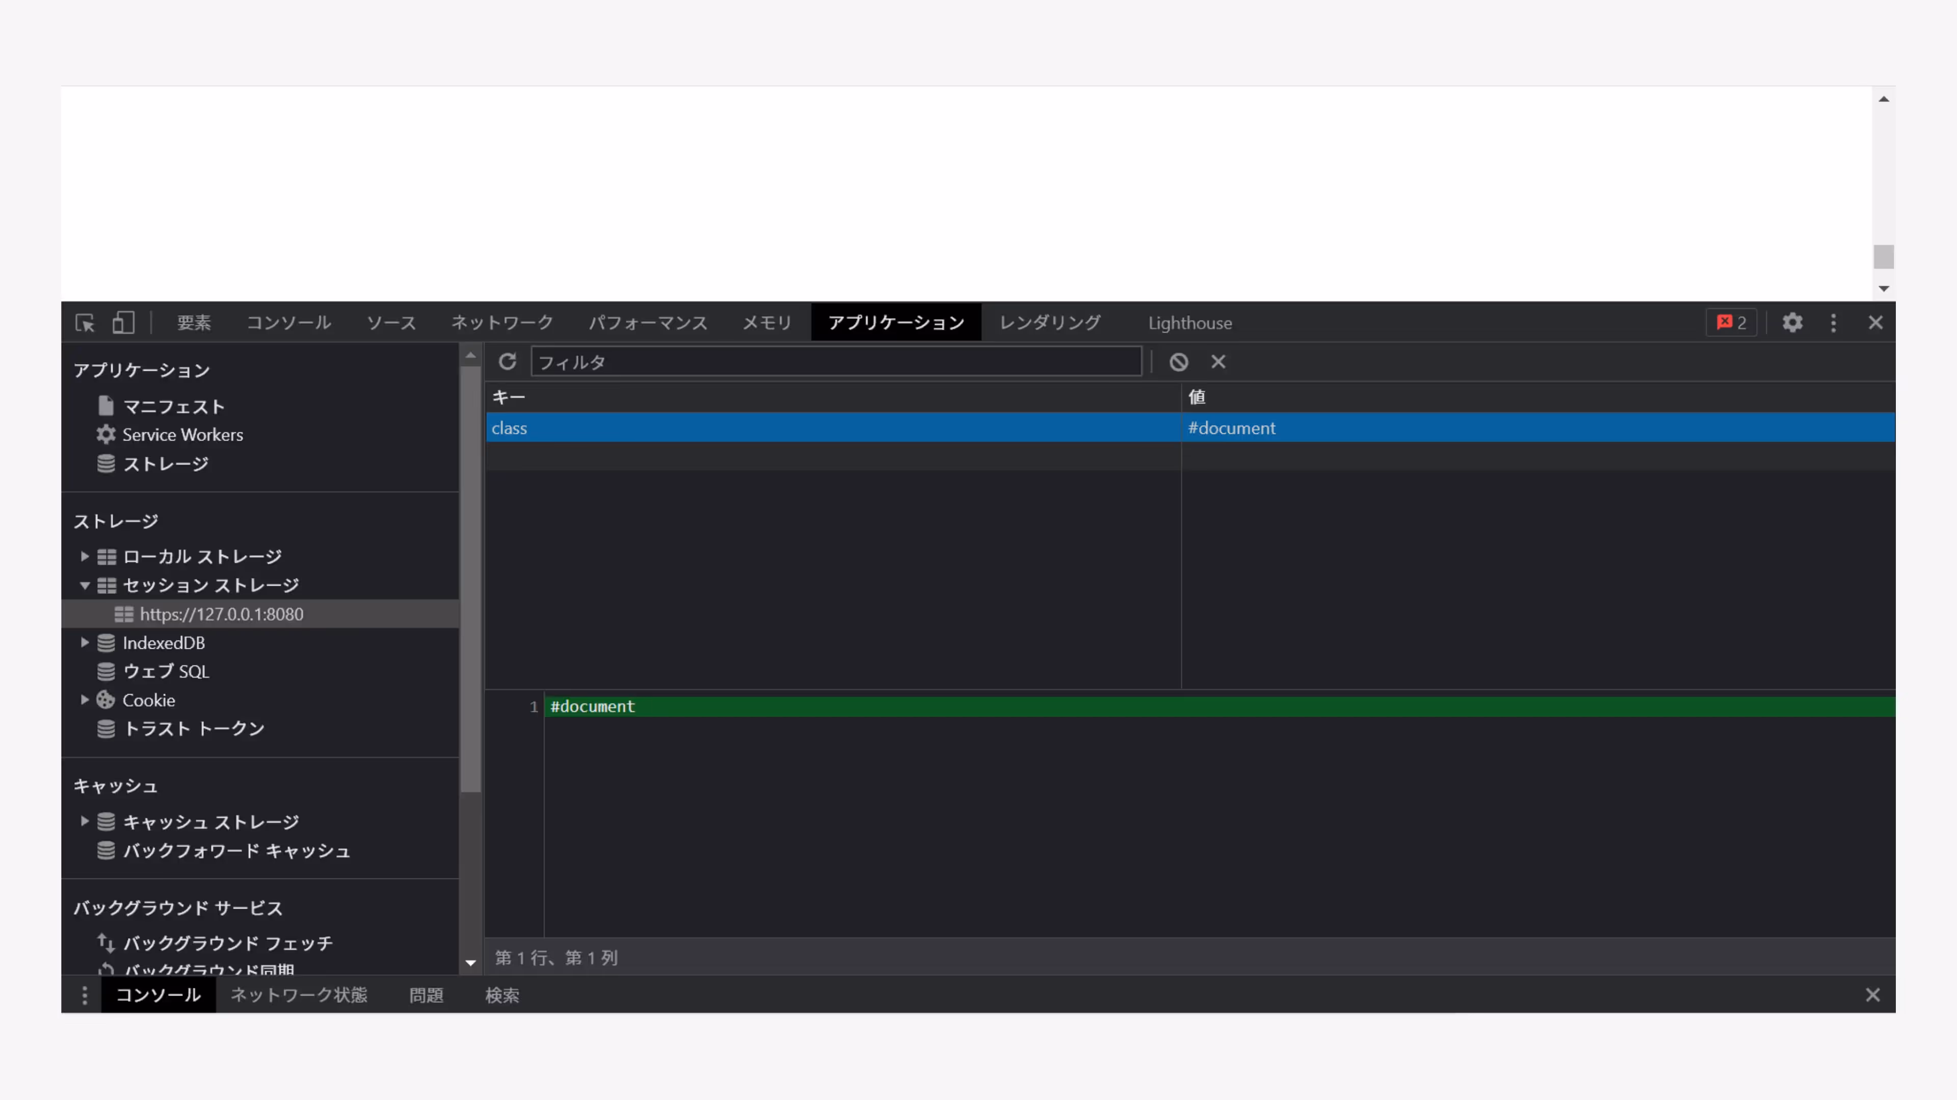The height and width of the screenshot is (1100, 1957).
Task: Click the キャッシュ ストレージ database icon
Action: pos(105,821)
